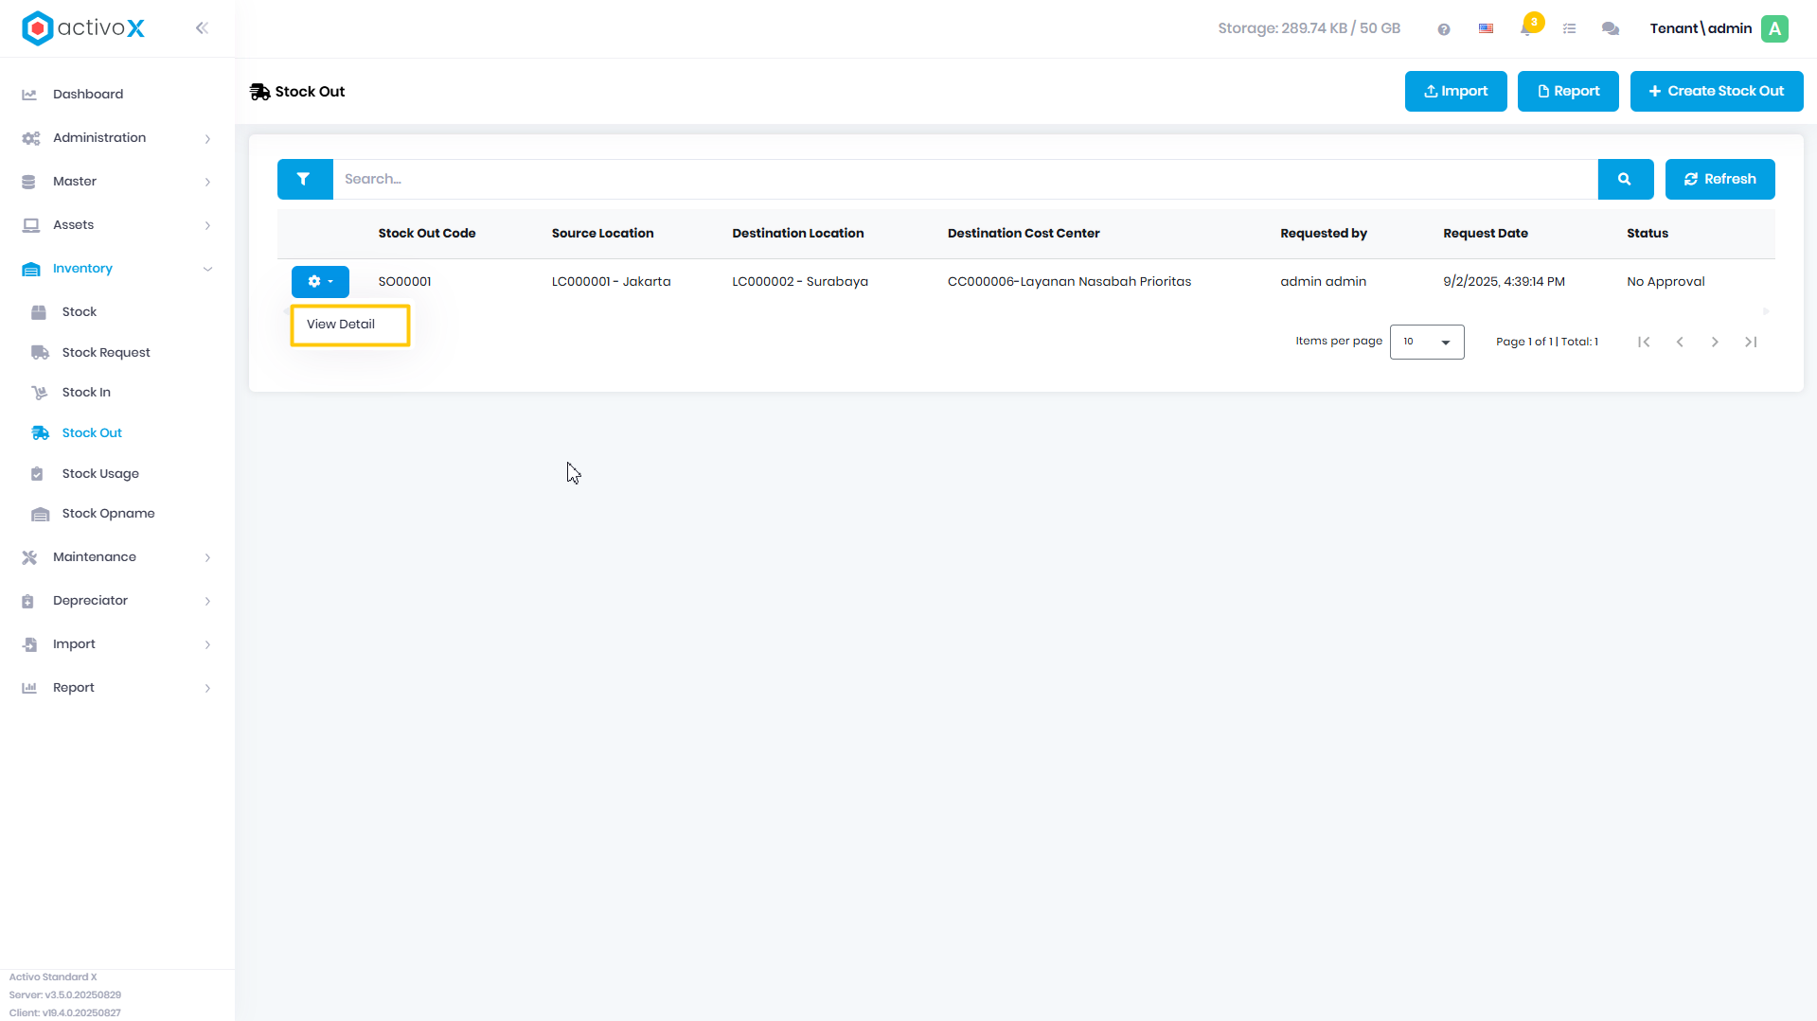The width and height of the screenshot is (1817, 1021).
Task: Open Stock Request menu item
Action: coord(106,353)
